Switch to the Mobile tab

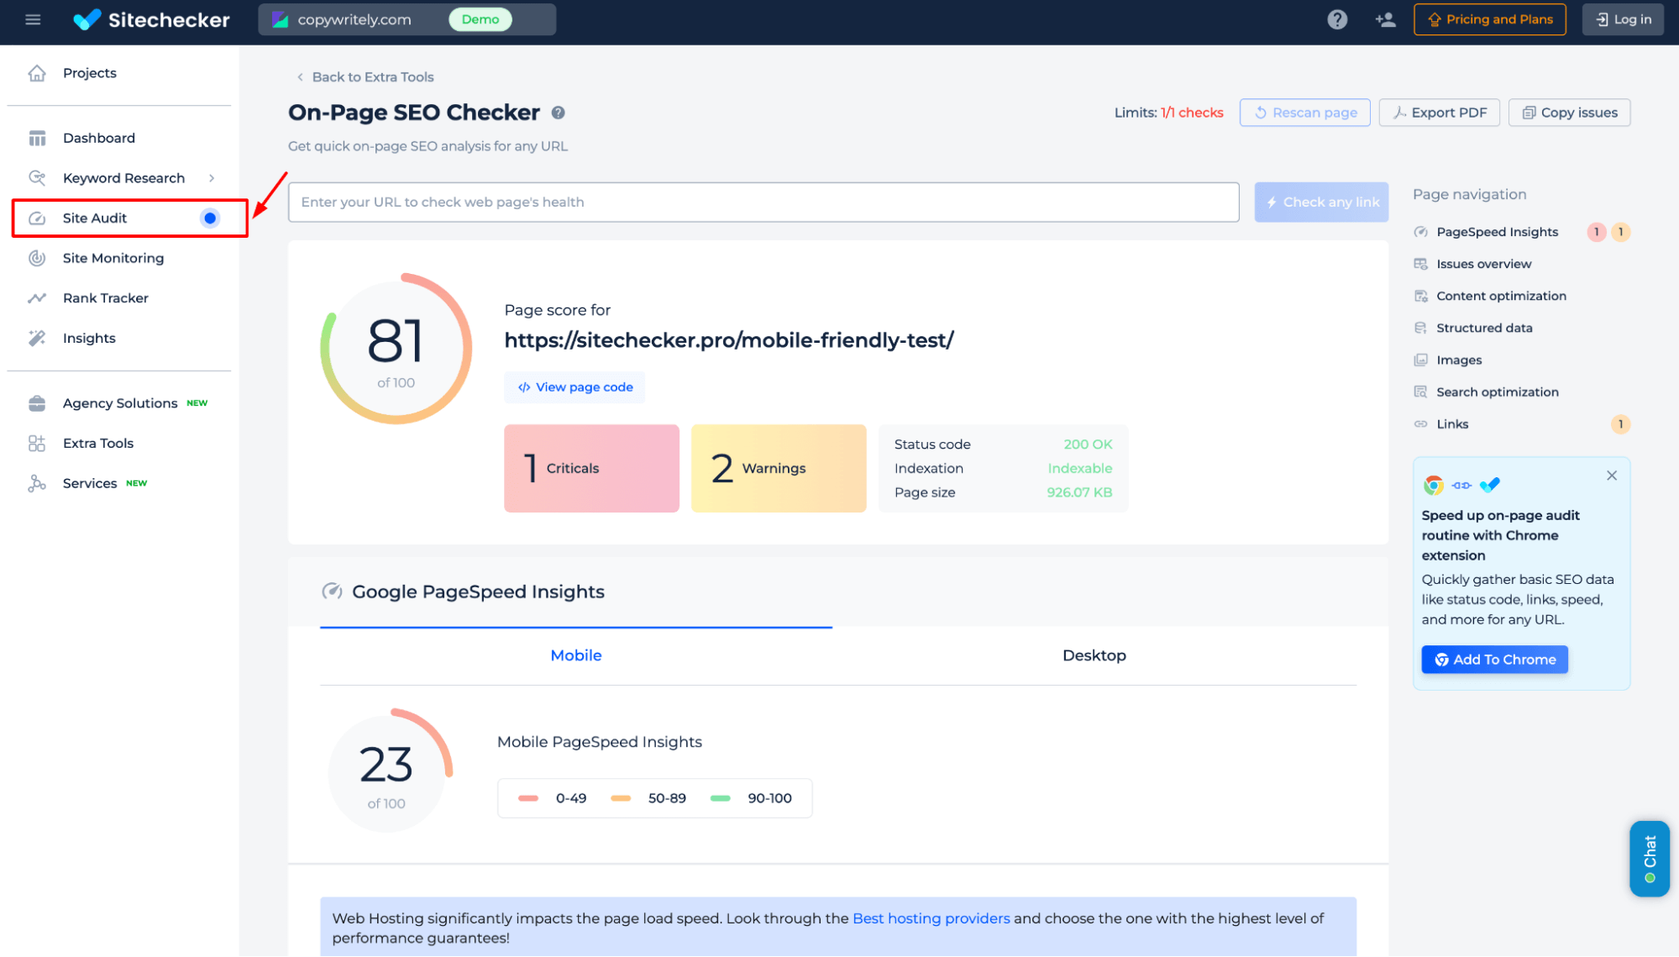click(576, 655)
